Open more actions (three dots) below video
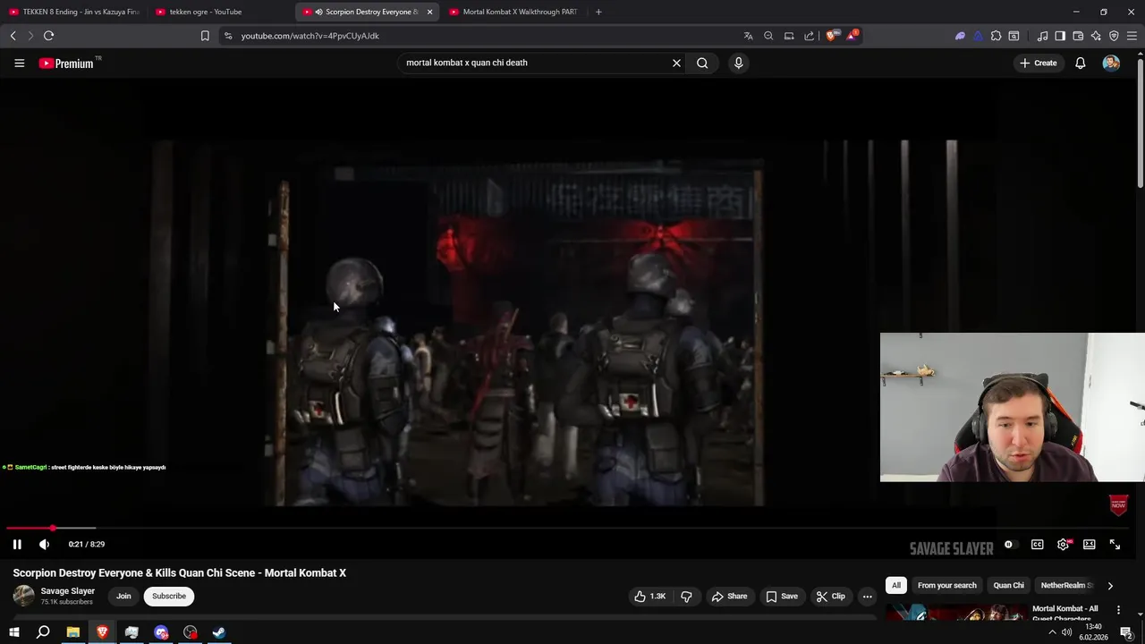The image size is (1145, 644). [867, 596]
